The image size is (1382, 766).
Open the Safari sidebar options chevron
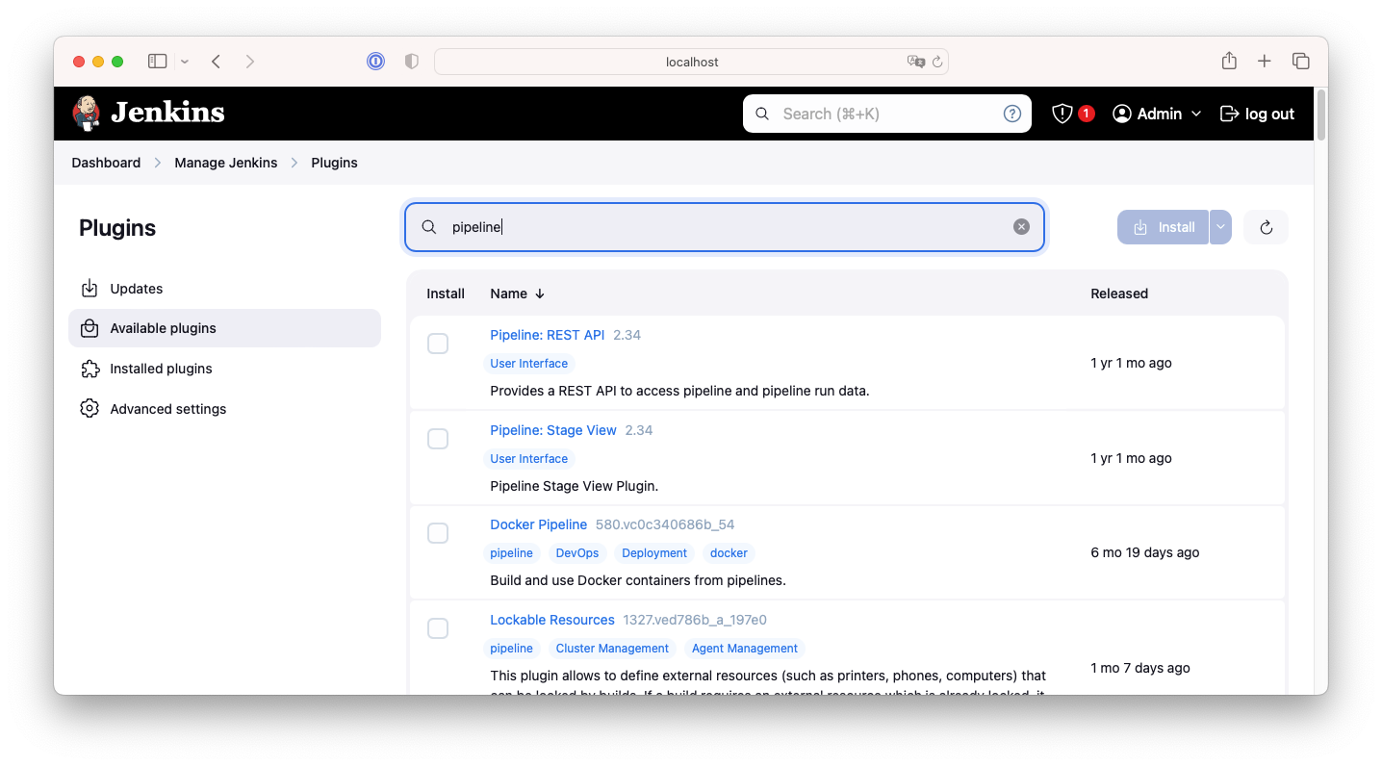pos(185,62)
